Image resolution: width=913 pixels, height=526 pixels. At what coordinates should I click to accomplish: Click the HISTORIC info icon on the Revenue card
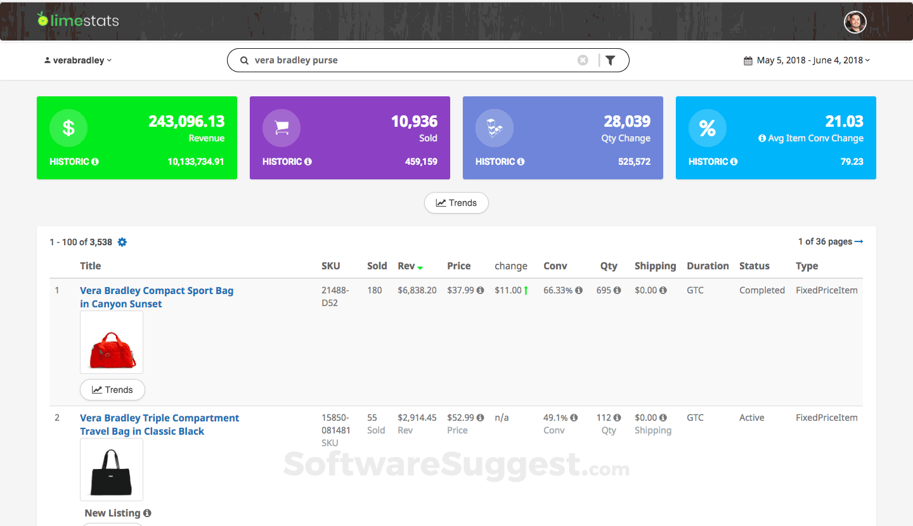(95, 162)
